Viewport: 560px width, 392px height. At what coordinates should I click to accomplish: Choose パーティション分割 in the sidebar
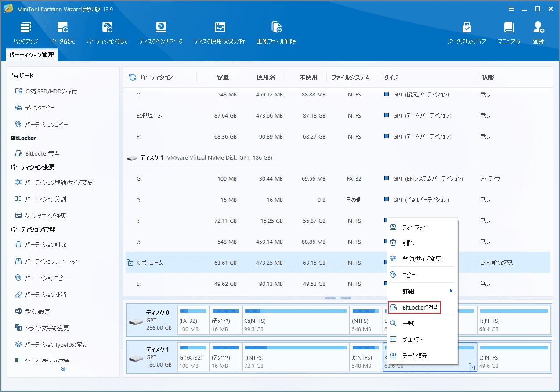[x=41, y=199]
